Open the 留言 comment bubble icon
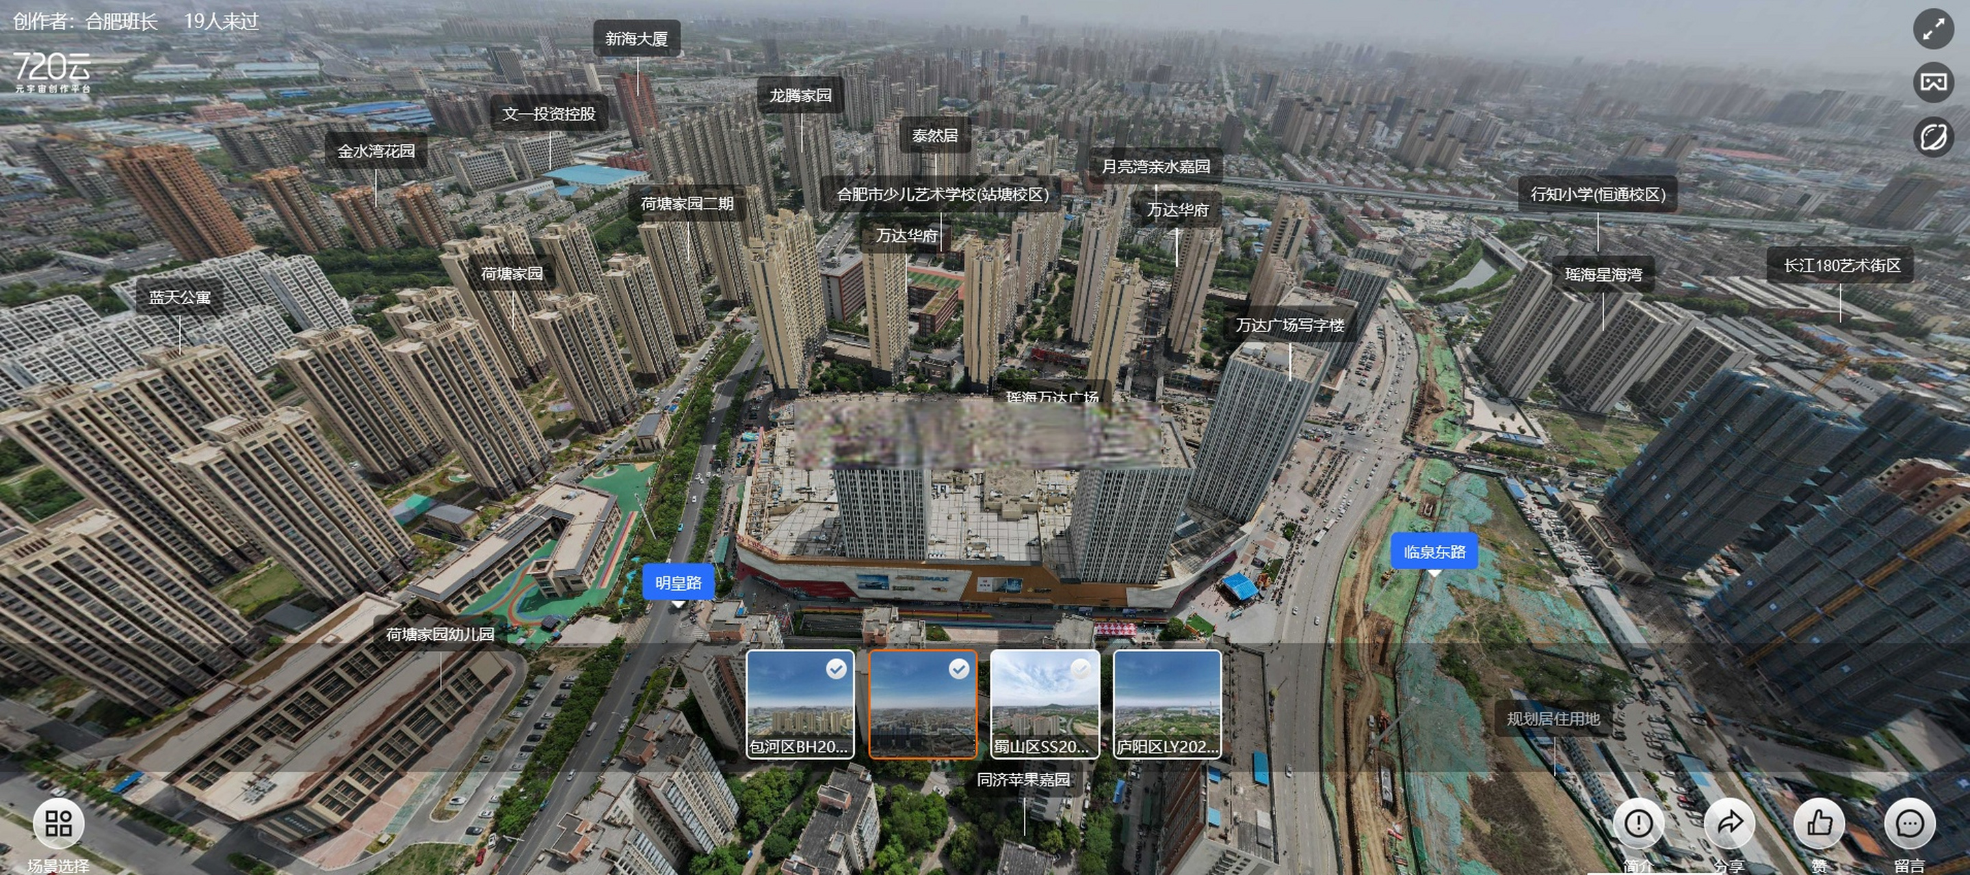Screen dimensions: 1970x875 coord(1910,824)
